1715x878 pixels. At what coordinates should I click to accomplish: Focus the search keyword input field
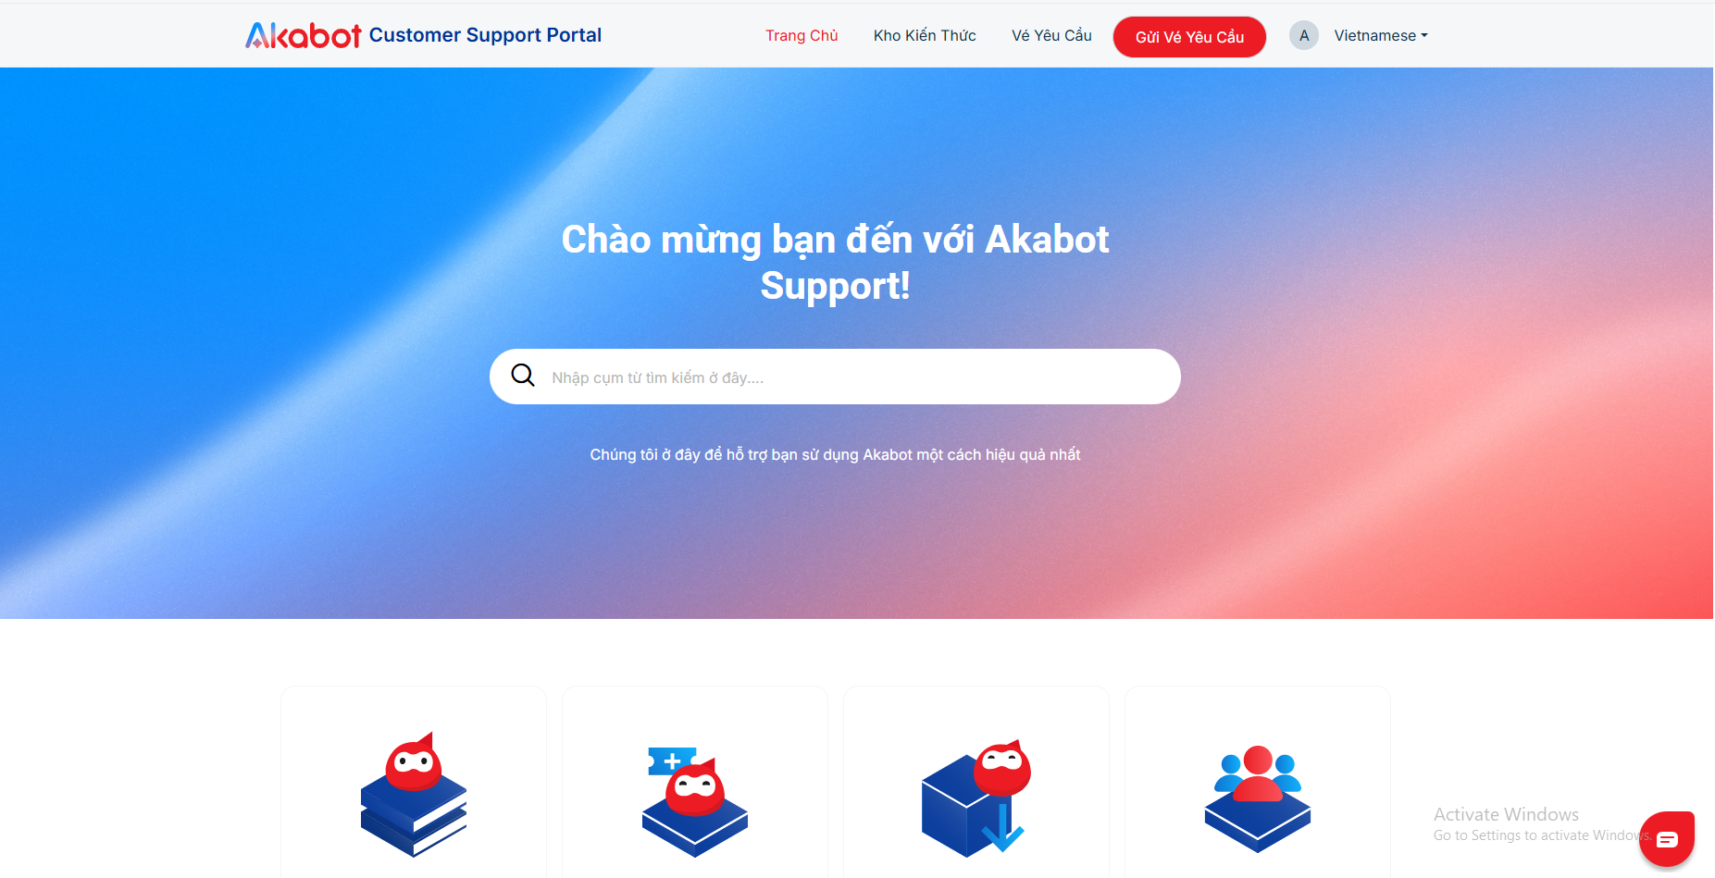[856, 377]
